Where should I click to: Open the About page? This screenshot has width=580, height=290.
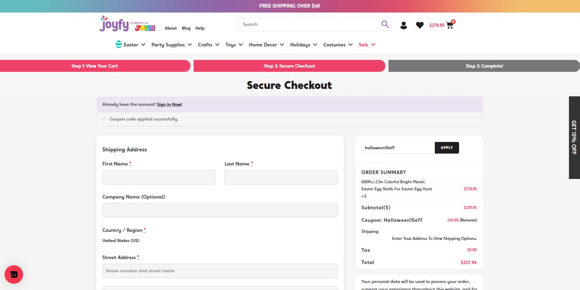coord(171,28)
